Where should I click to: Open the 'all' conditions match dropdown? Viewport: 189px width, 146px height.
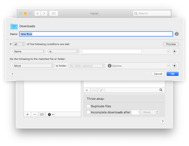pyautogui.click(x=19, y=44)
